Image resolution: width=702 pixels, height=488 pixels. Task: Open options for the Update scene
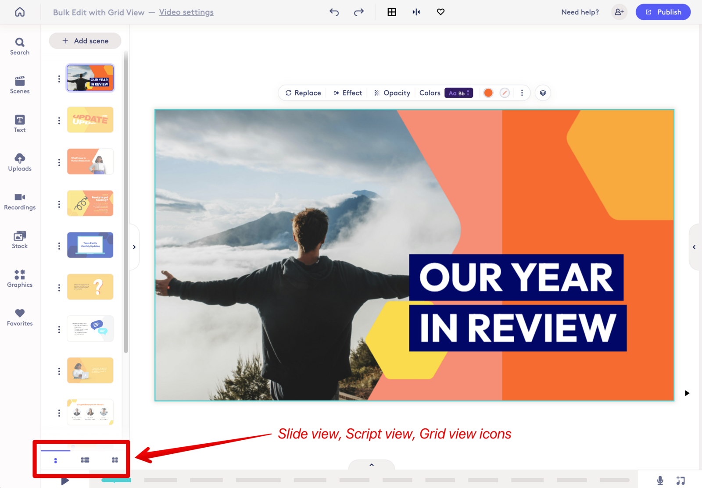coord(59,121)
